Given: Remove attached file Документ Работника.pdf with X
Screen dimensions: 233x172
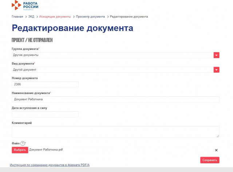Looking at the screenshot, I should [216, 150].
